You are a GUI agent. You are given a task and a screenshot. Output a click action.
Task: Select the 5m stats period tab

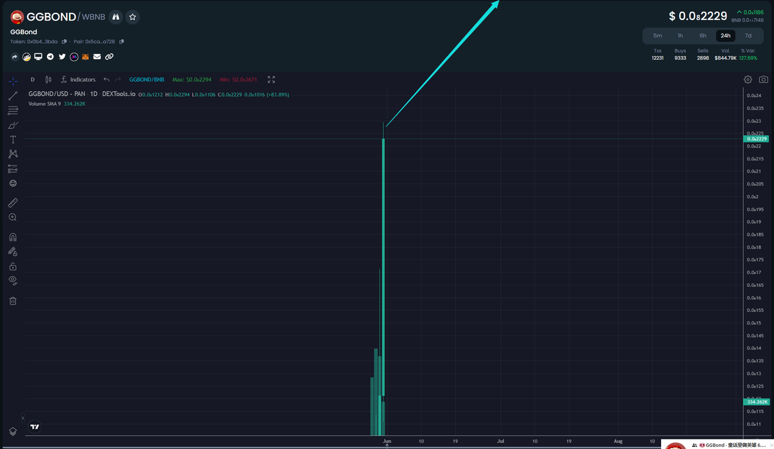657,36
